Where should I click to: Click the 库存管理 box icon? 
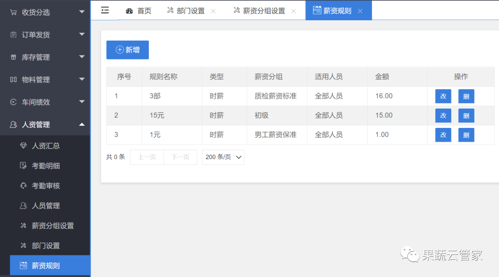[13, 57]
